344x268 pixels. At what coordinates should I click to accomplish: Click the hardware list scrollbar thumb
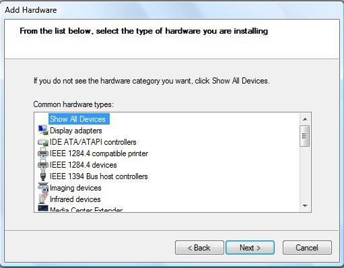tap(304, 136)
